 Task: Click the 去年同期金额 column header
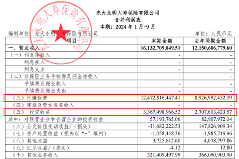click(x=210, y=41)
